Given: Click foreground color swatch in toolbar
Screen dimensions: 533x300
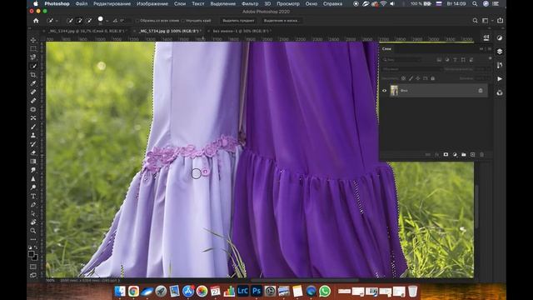Looking at the screenshot, I should (32, 253).
